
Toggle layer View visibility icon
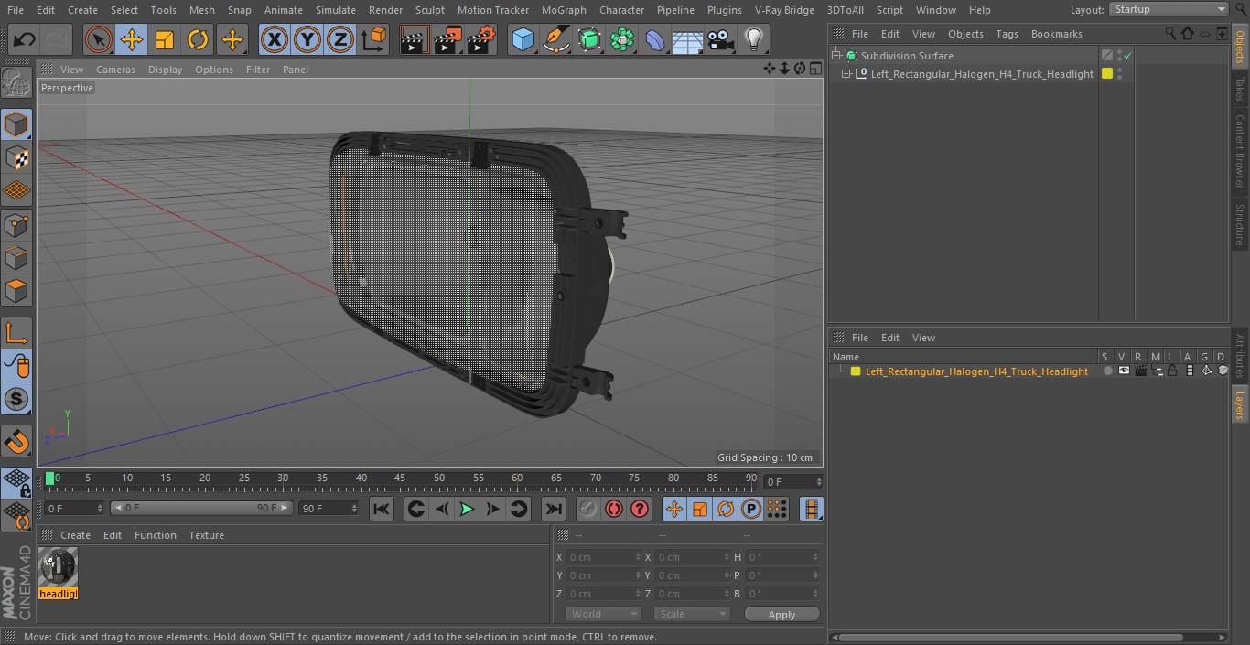tap(1124, 371)
